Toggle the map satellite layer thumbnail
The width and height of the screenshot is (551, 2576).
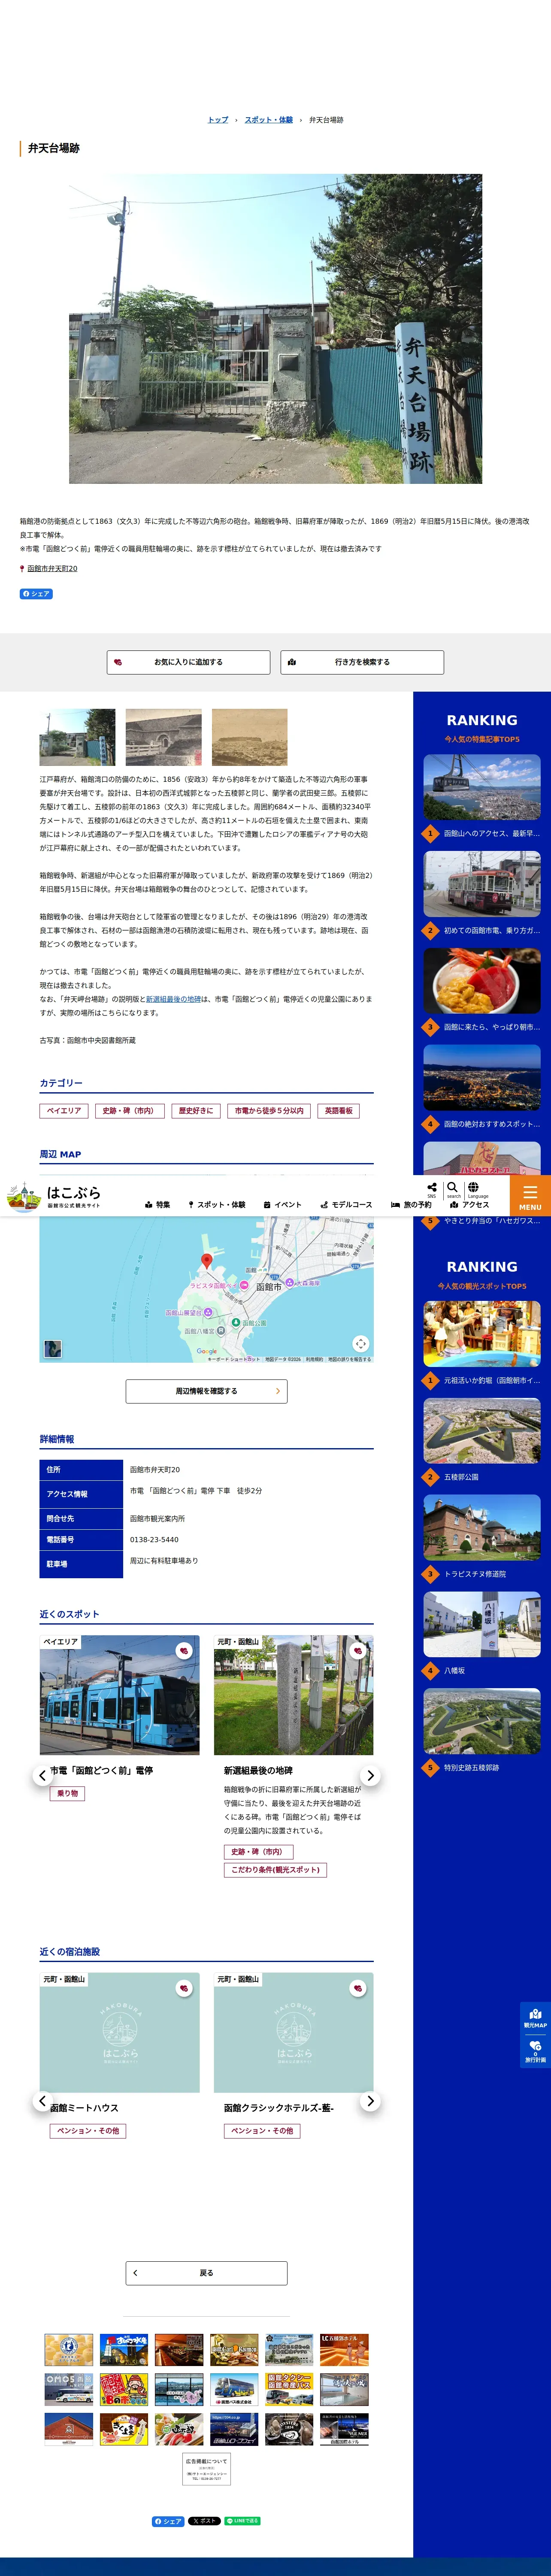53,1348
